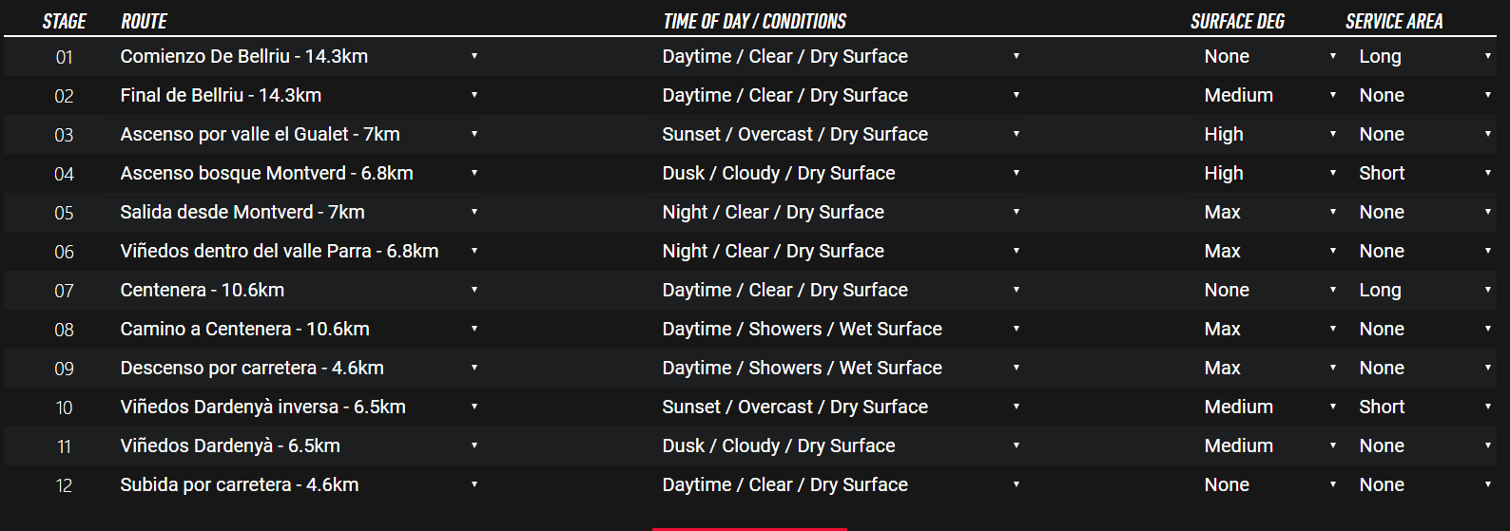This screenshot has width=1510, height=531.
Task: Open stage 10 Viñedos Dardenyà inversa route dropdown
Action: tap(300, 407)
